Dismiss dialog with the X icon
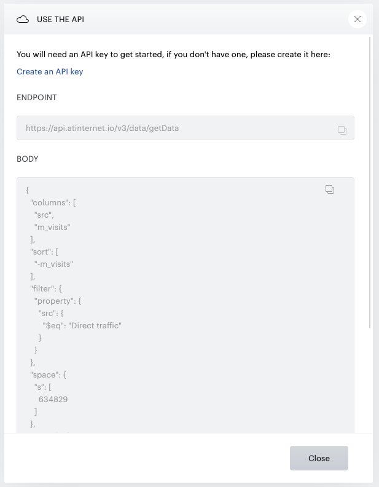This screenshot has height=487, width=379. [358, 19]
